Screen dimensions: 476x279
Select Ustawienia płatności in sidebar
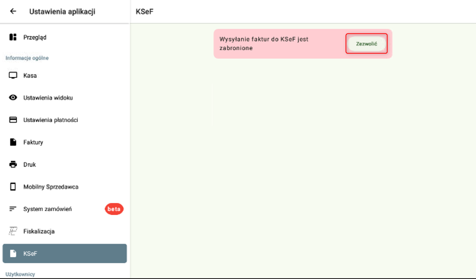pyautogui.click(x=51, y=120)
